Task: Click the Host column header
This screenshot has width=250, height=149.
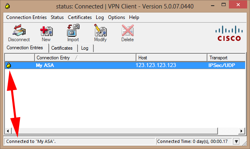Action: coord(172,58)
